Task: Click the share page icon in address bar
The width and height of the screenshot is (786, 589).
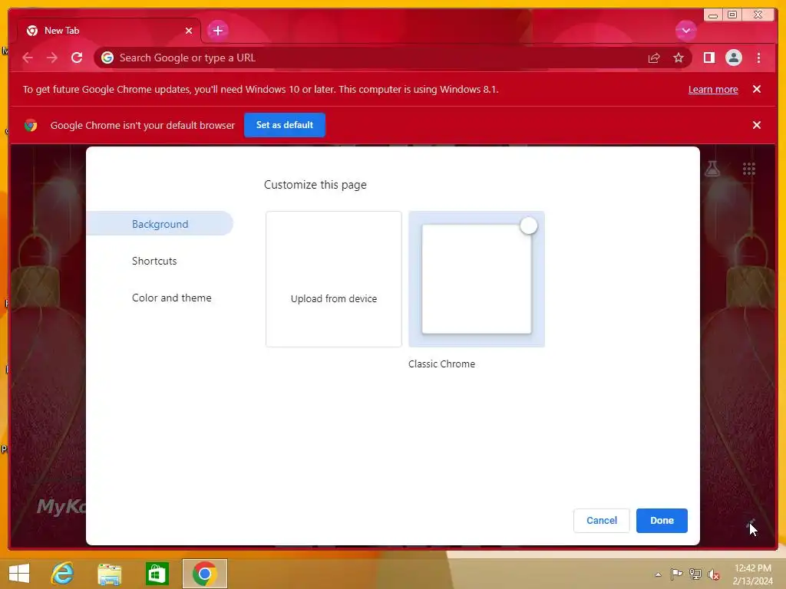Action: [x=654, y=58]
